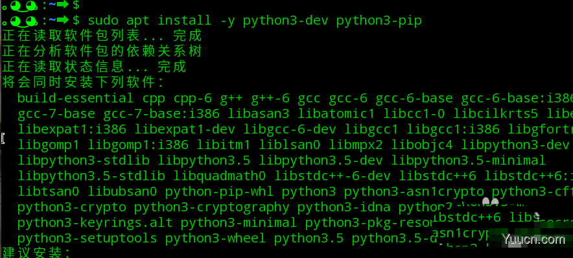This screenshot has height=258, width=573.
Task: Click the package name libpython3-dev
Action: [515, 145]
